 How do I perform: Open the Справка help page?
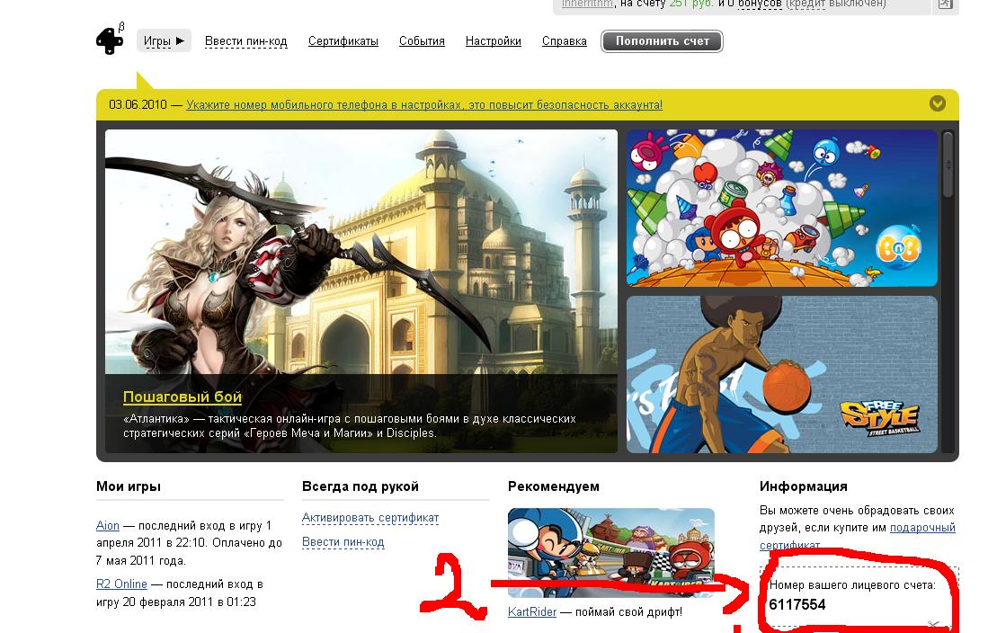click(565, 40)
